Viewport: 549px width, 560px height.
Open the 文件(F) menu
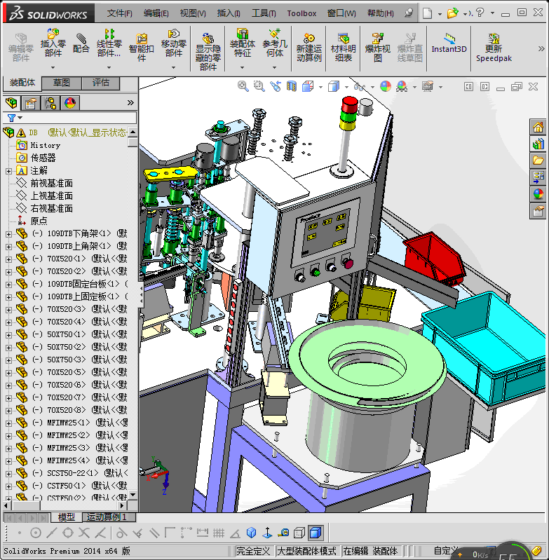(120, 13)
